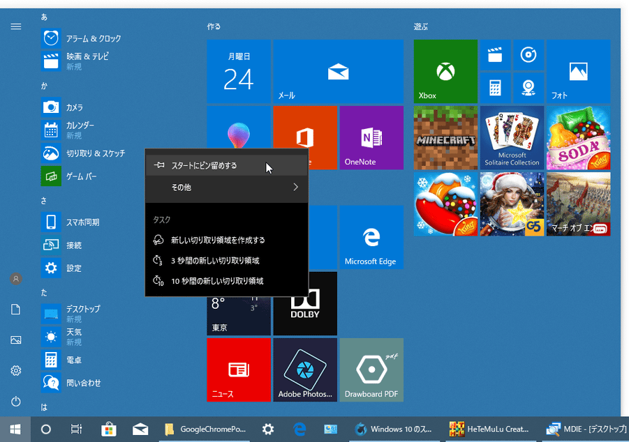The width and height of the screenshot is (629, 442).
Task: Open Cortana circle on taskbar
Action: [x=46, y=429]
